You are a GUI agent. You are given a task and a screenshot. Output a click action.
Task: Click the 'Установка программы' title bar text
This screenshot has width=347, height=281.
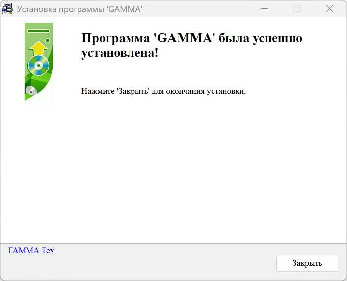pyautogui.click(x=60, y=9)
